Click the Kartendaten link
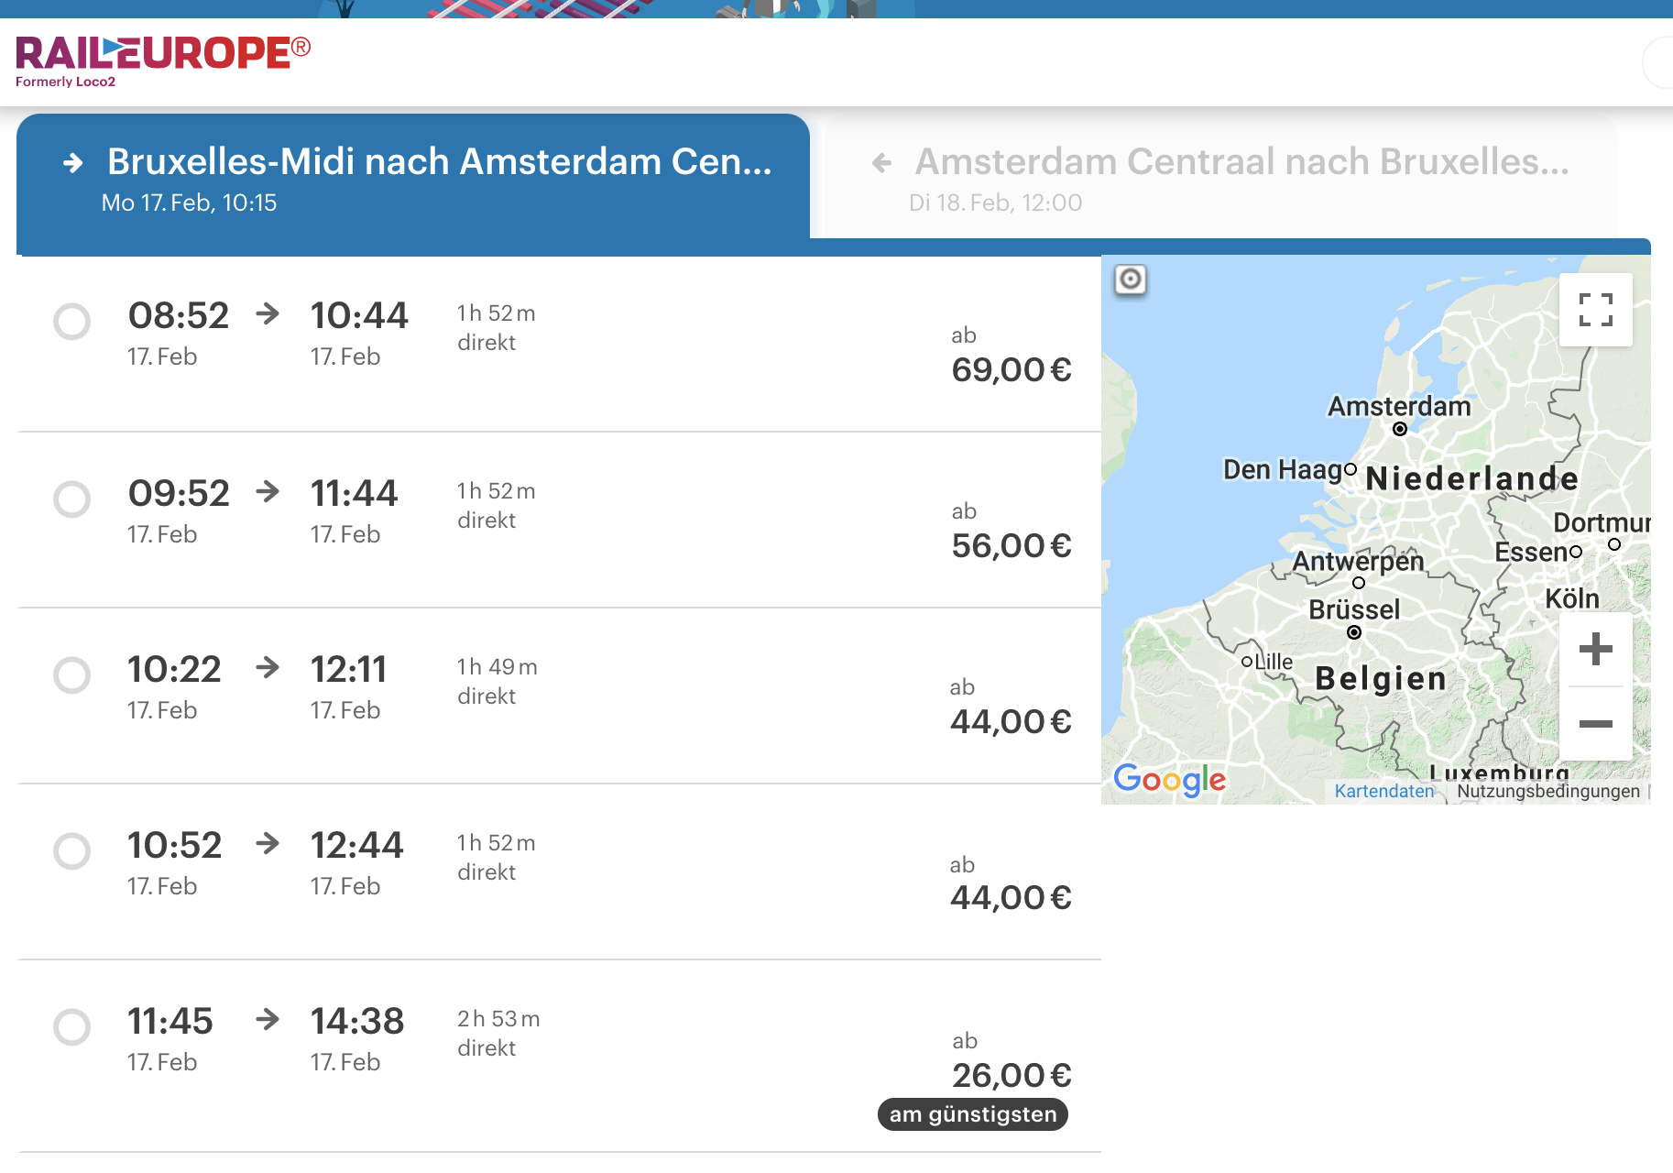 [1383, 791]
